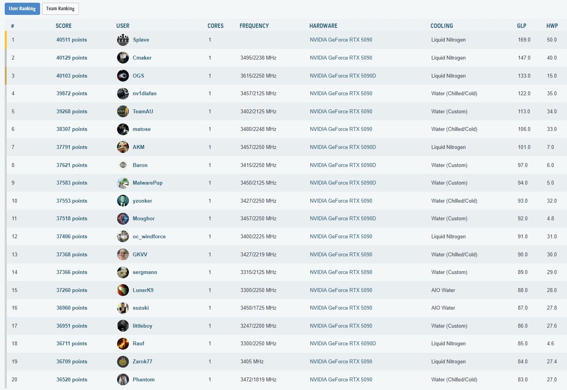The image size is (567, 390).
Task: Open the 40511 points score link
Action: (x=72, y=40)
